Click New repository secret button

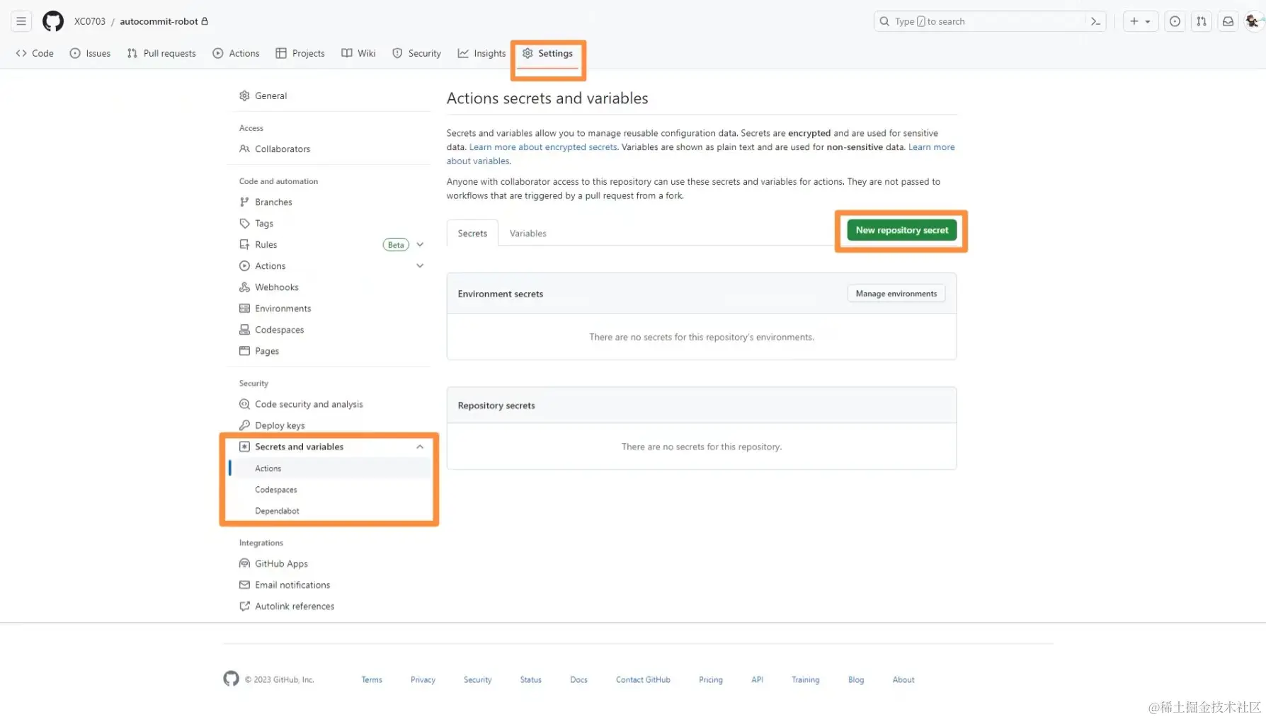point(902,230)
